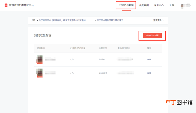Viewport: 196px width, 113px height.
Task: Click the 红包封面 column header
Action: (41, 48)
